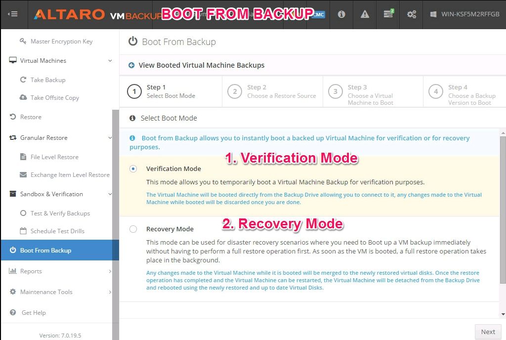Open the server list icon with badge
The image size is (506, 340).
click(388, 13)
